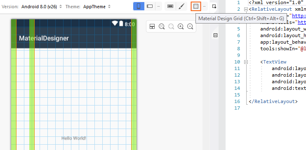Click the design surface icon with dot
This screenshot has height=150, width=306.
pos(214,7)
